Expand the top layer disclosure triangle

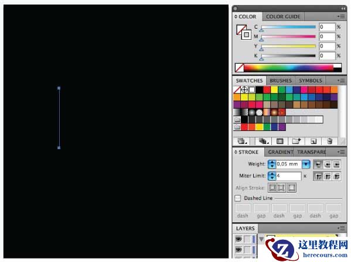[261, 239]
